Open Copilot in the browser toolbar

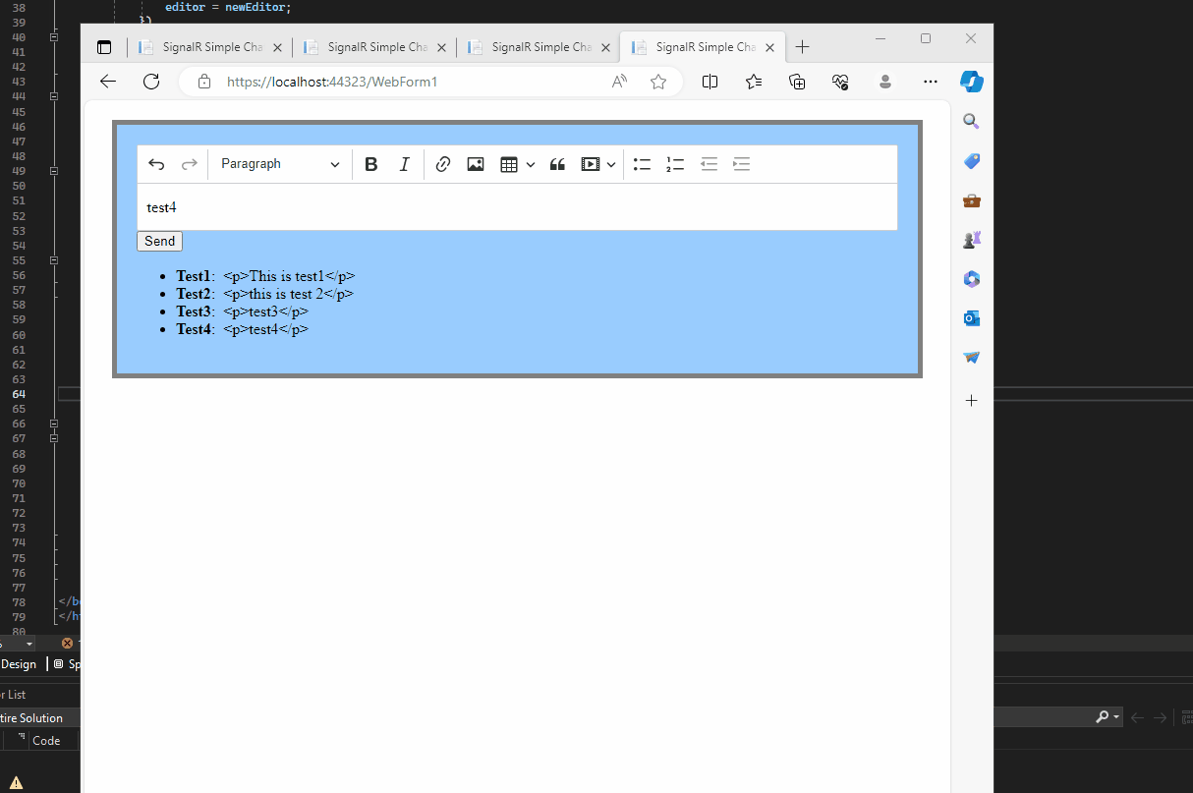(972, 82)
